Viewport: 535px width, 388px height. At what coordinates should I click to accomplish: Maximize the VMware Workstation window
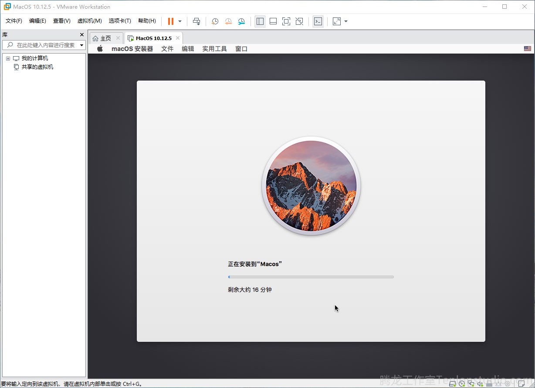pyautogui.click(x=505, y=7)
